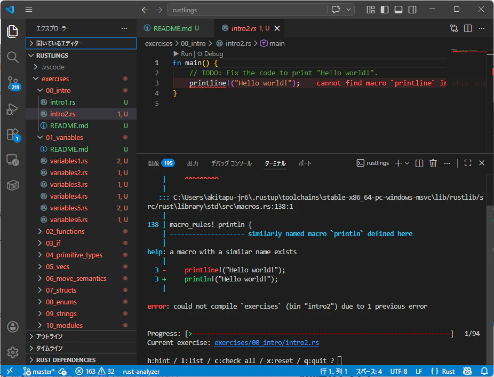Viewport: 494px width, 377px height.
Task: Switch to ポート panel tab
Action: tap(305, 163)
